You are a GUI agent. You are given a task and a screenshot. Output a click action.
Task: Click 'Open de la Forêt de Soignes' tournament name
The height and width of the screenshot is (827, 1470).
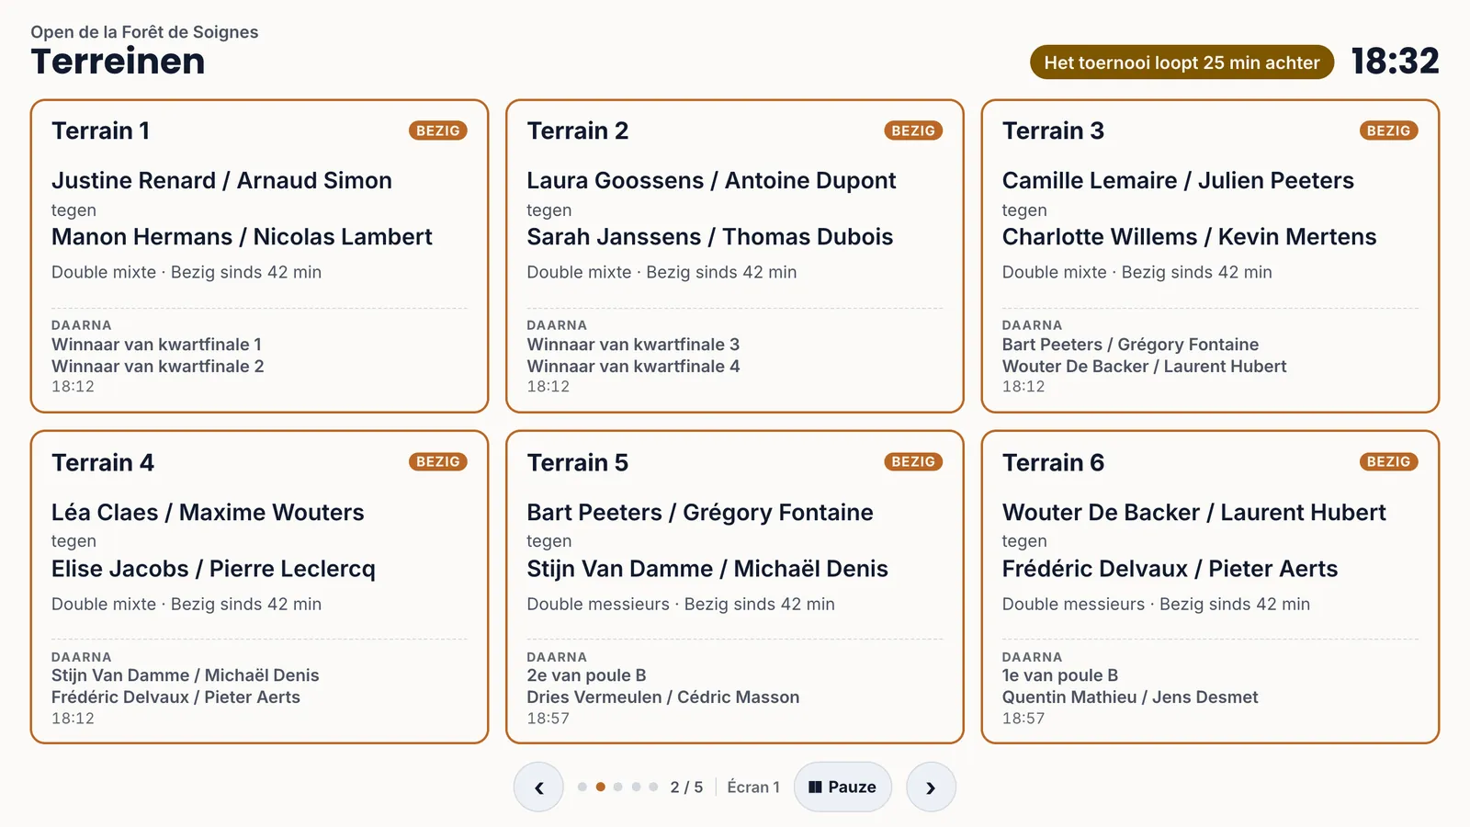coord(144,32)
